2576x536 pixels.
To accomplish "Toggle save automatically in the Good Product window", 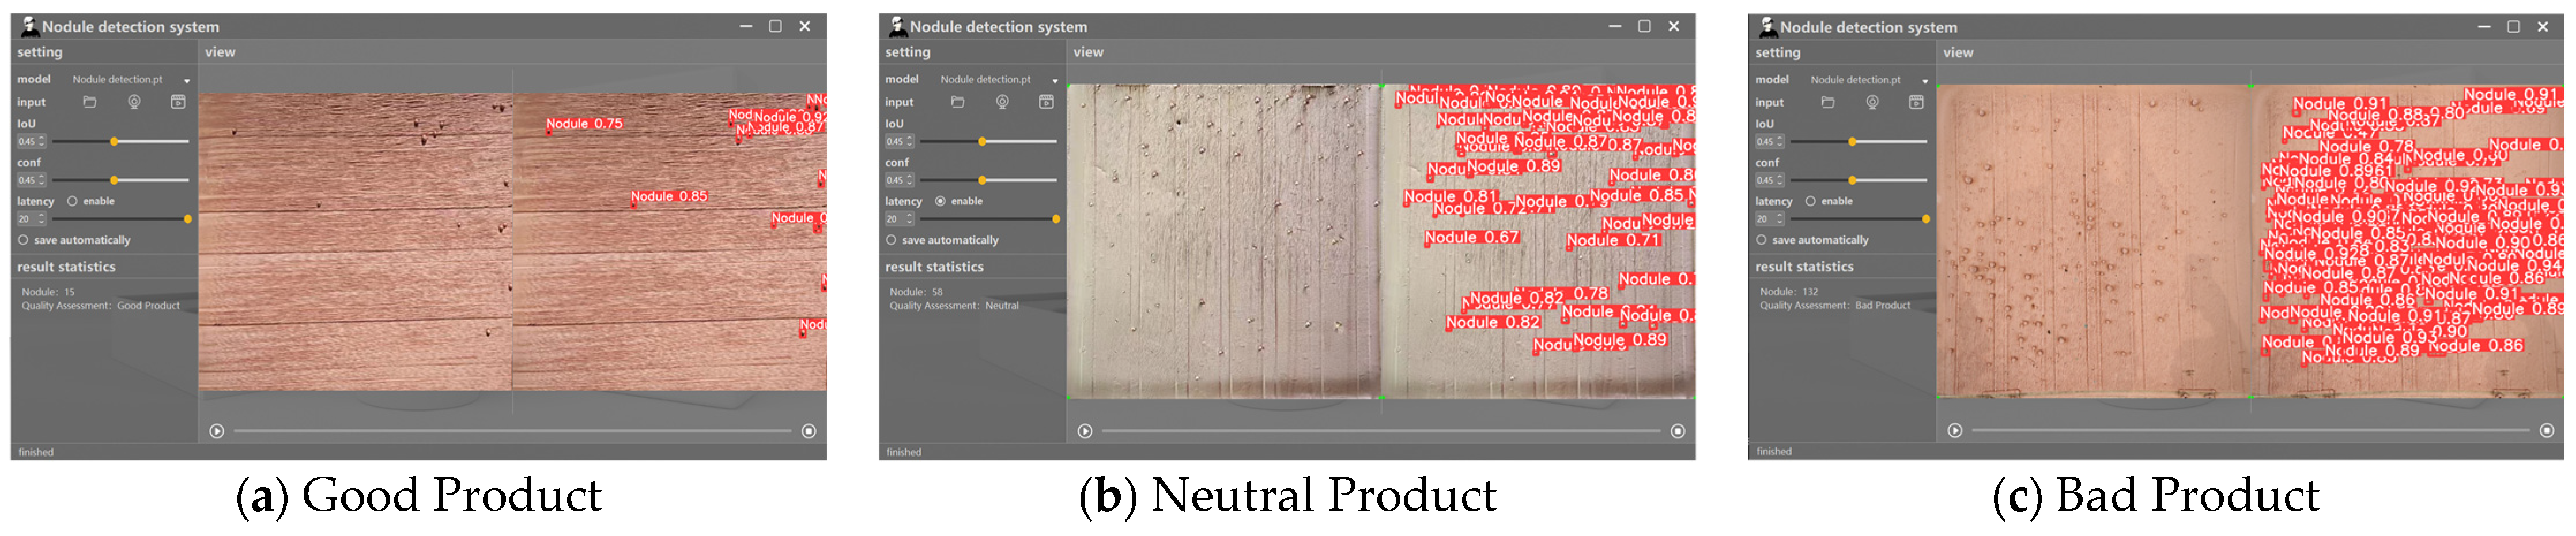I will (x=23, y=240).
